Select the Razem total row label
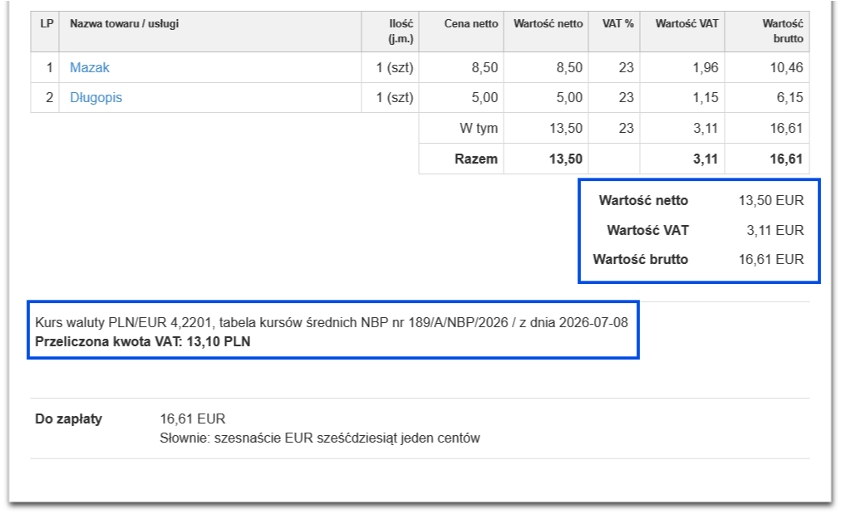The height and width of the screenshot is (514, 841). pyautogui.click(x=475, y=159)
